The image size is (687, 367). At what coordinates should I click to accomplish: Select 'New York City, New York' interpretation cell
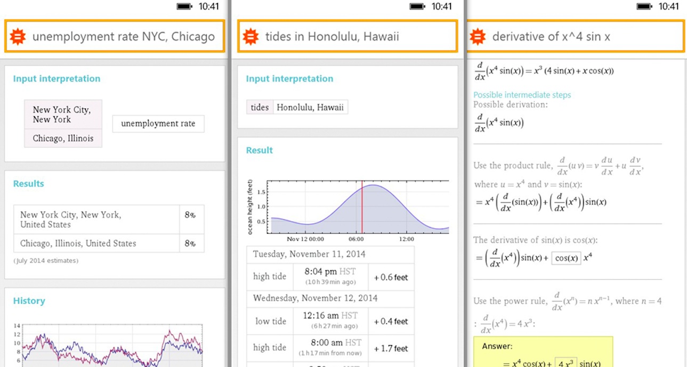click(63, 115)
